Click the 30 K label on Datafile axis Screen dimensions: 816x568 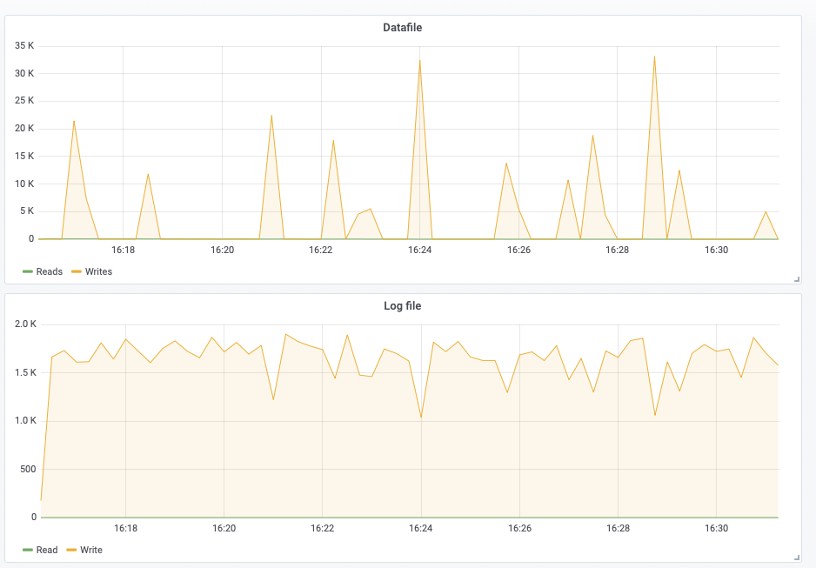24,73
